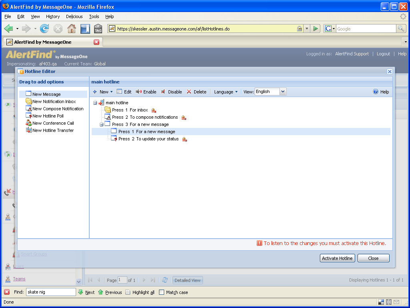410x308 pixels.
Task: Reload the page with the refresh icon
Action: pos(44,28)
